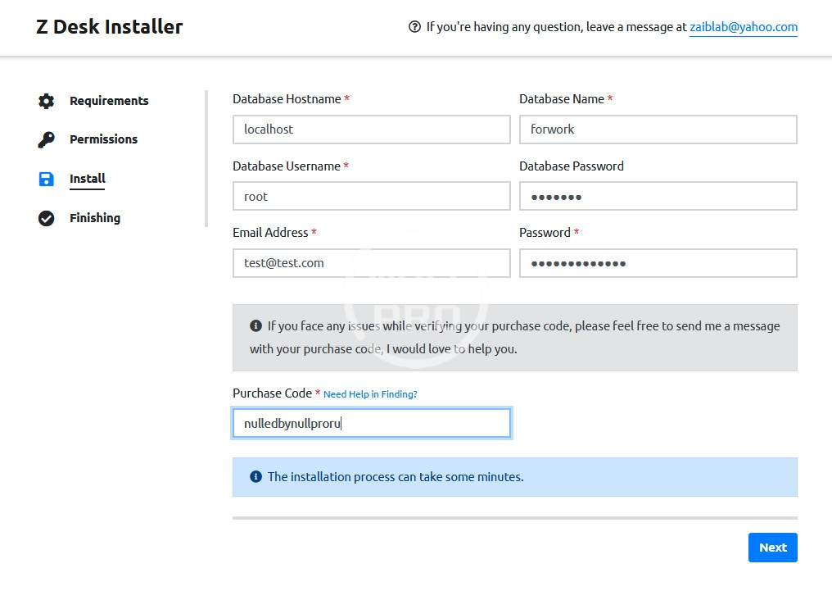The width and height of the screenshot is (832, 591).
Task: Click the Finishing checkmark icon
Action: [x=47, y=218]
